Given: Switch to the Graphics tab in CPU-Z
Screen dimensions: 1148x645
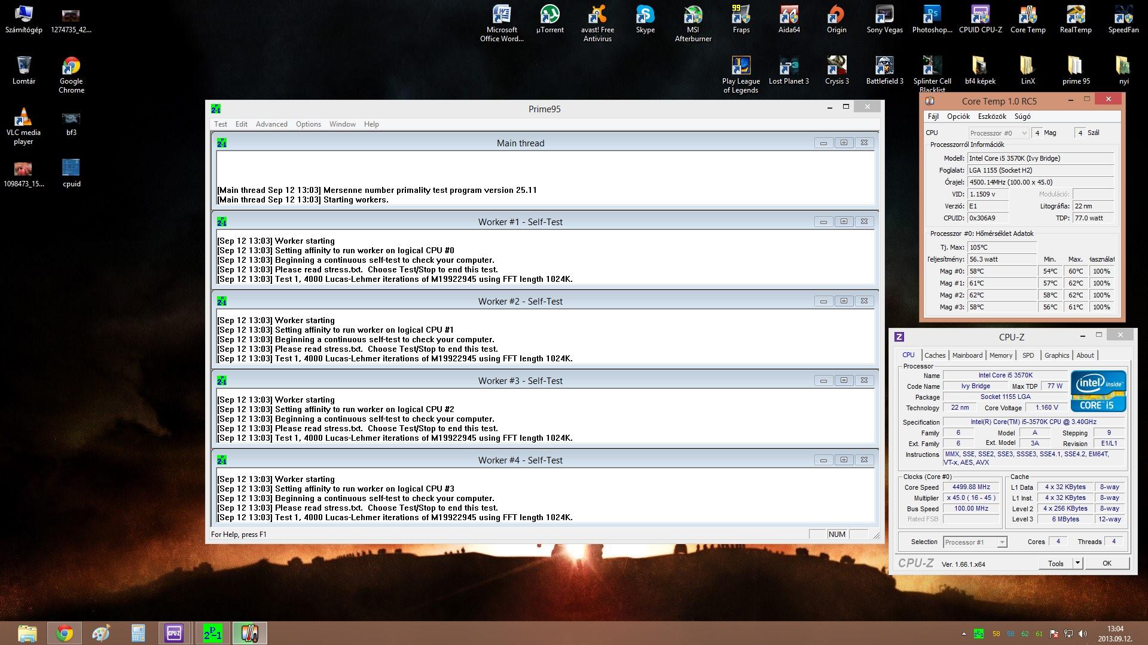Looking at the screenshot, I should point(1057,355).
